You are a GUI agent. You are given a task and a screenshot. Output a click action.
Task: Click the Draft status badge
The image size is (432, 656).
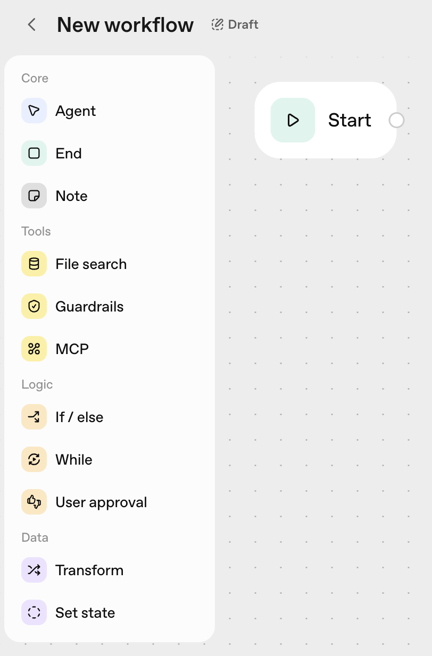(x=235, y=24)
